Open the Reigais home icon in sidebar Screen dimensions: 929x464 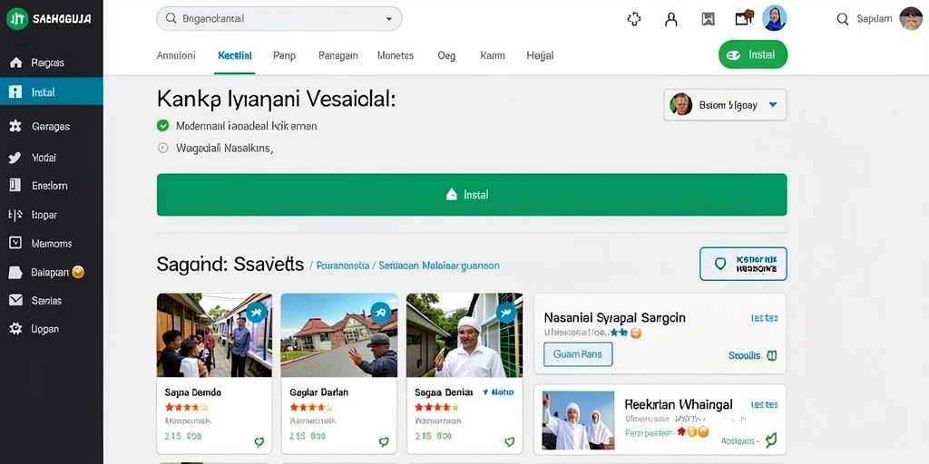16,63
